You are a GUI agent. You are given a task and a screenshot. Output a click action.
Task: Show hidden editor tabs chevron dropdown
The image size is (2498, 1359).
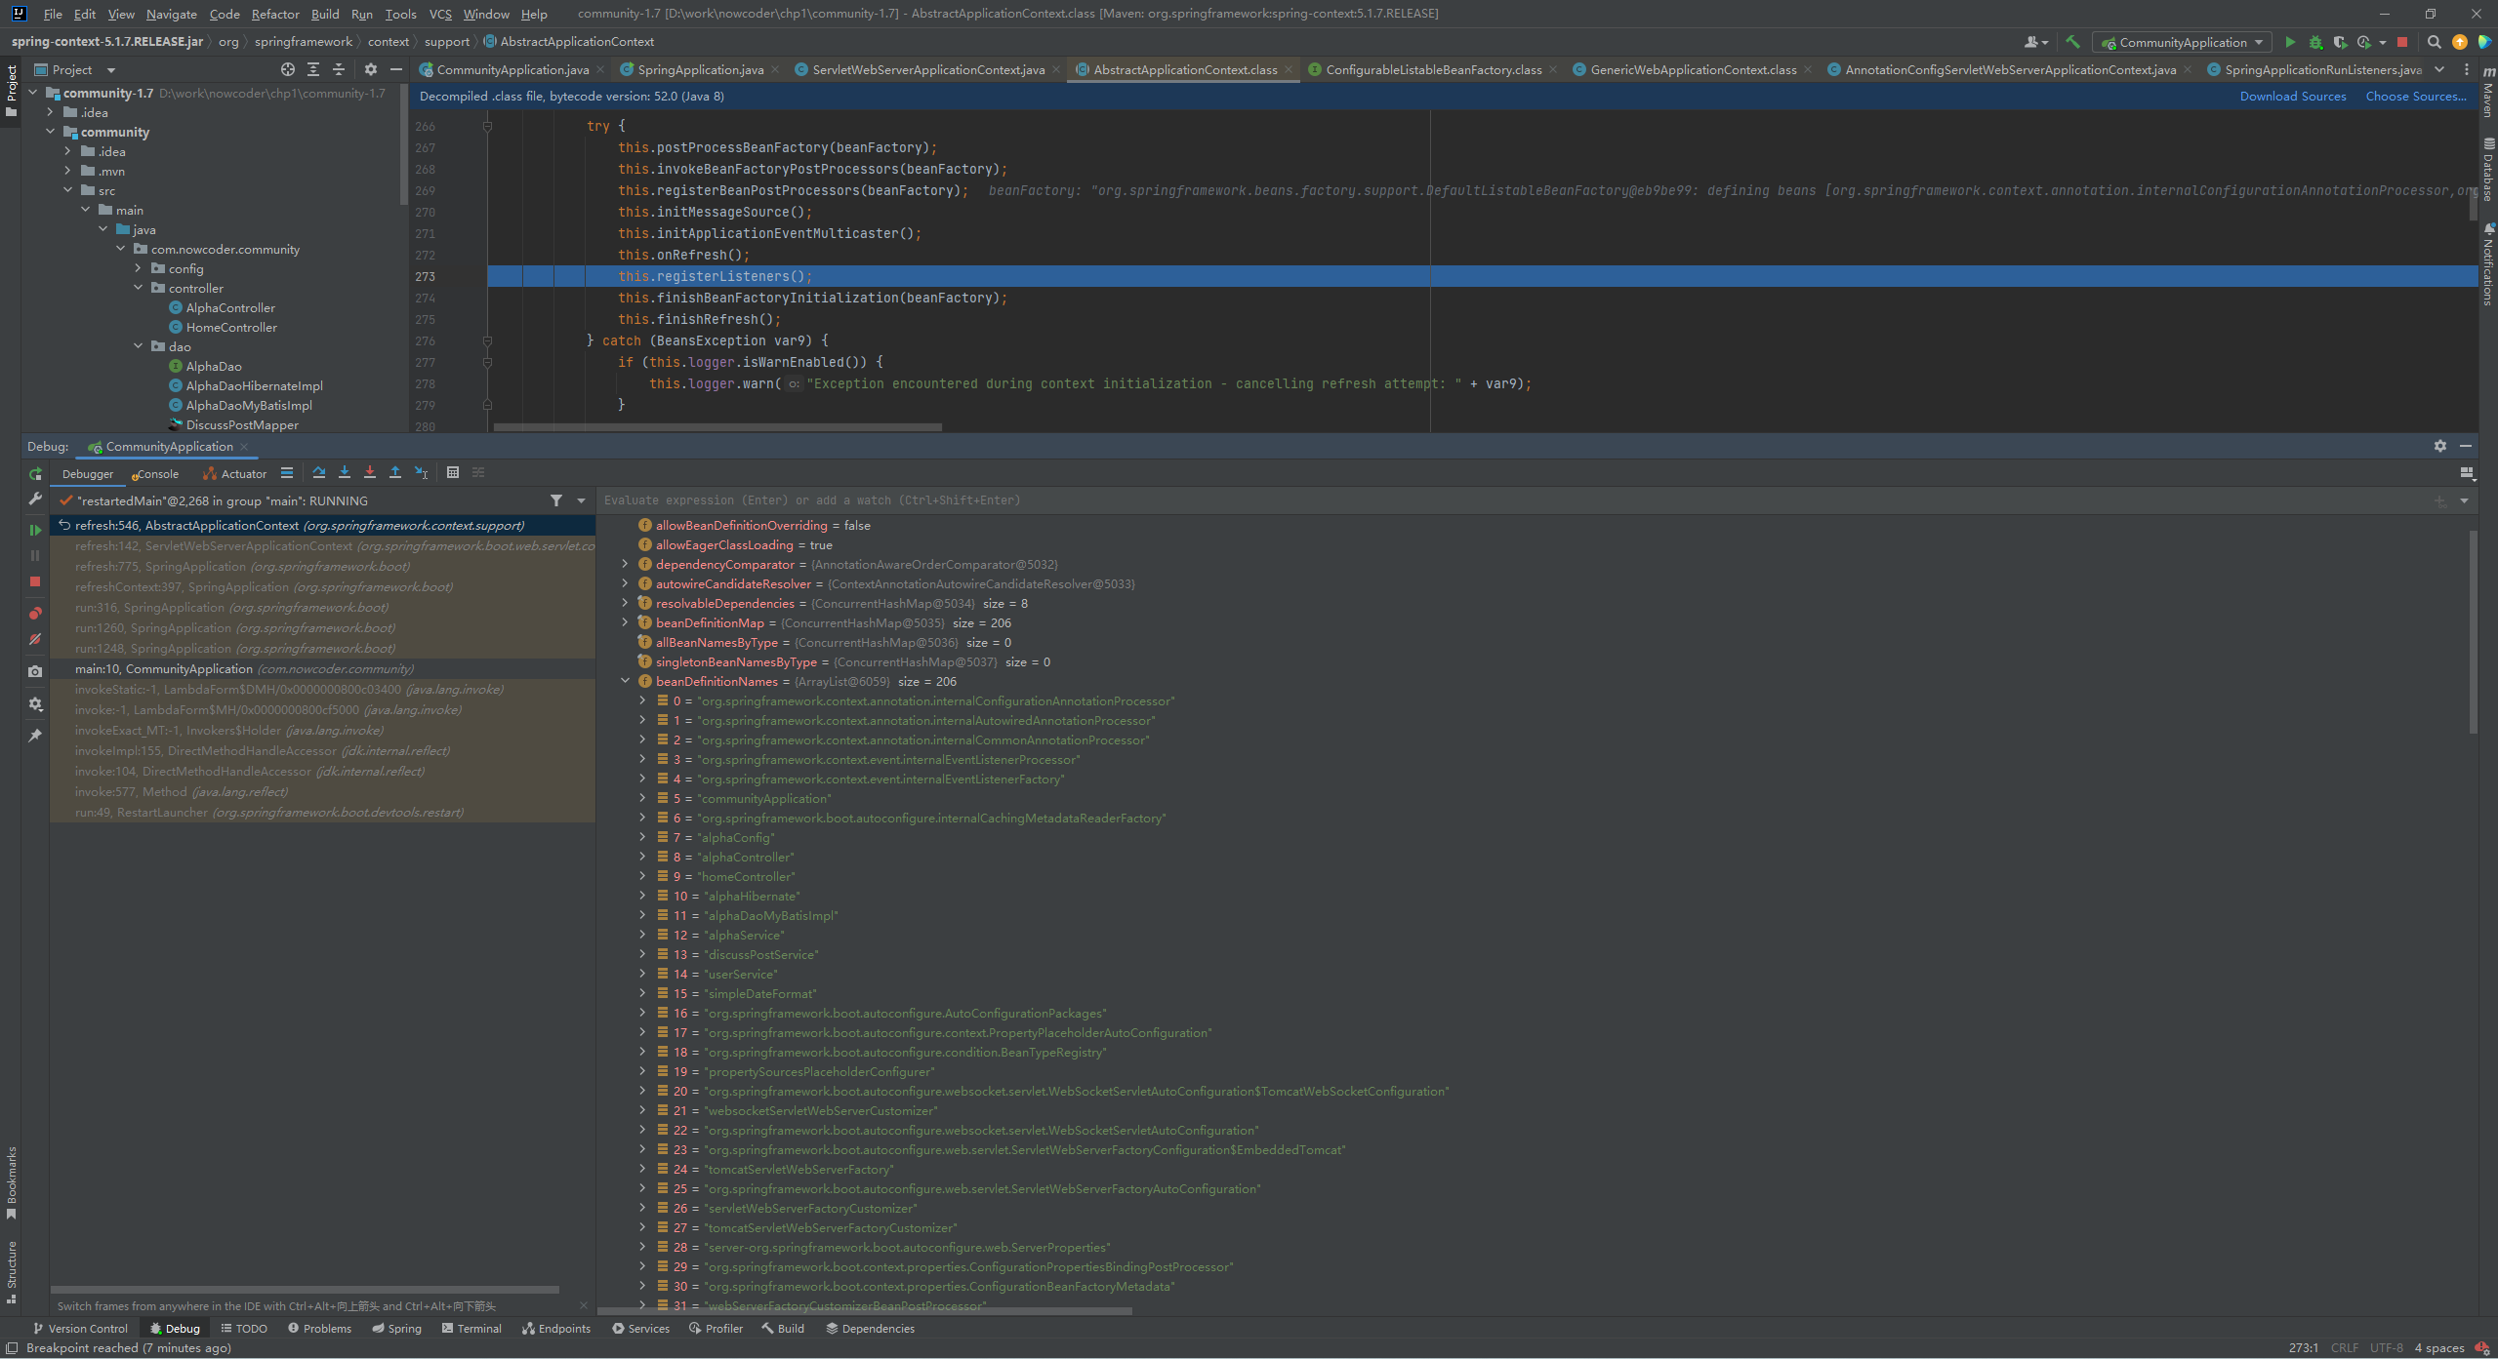pyautogui.click(x=2439, y=69)
